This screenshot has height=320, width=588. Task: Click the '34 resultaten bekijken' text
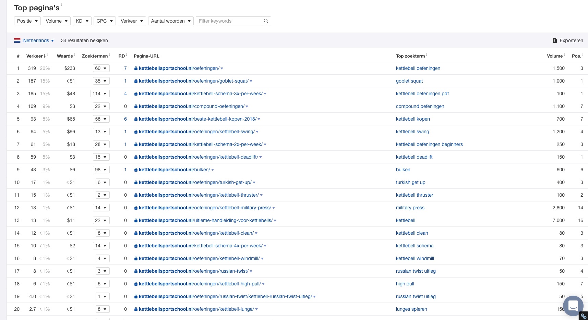(84, 40)
